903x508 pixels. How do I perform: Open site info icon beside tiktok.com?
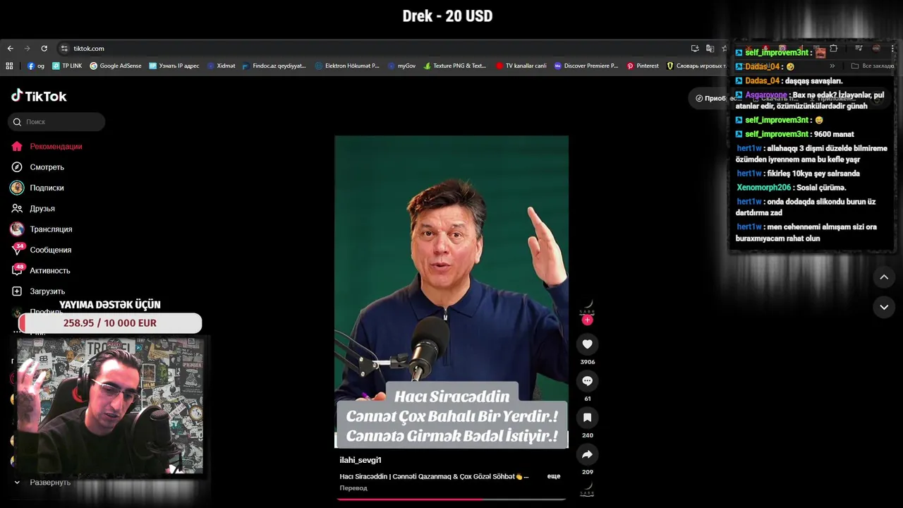[64, 49]
